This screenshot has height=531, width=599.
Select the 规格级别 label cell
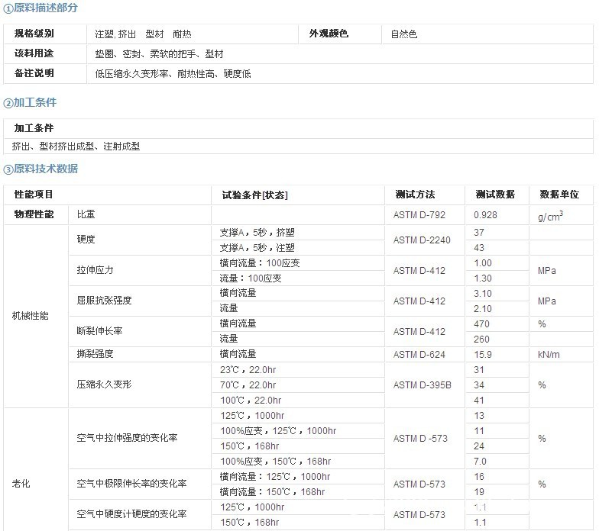click(x=34, y=34)
